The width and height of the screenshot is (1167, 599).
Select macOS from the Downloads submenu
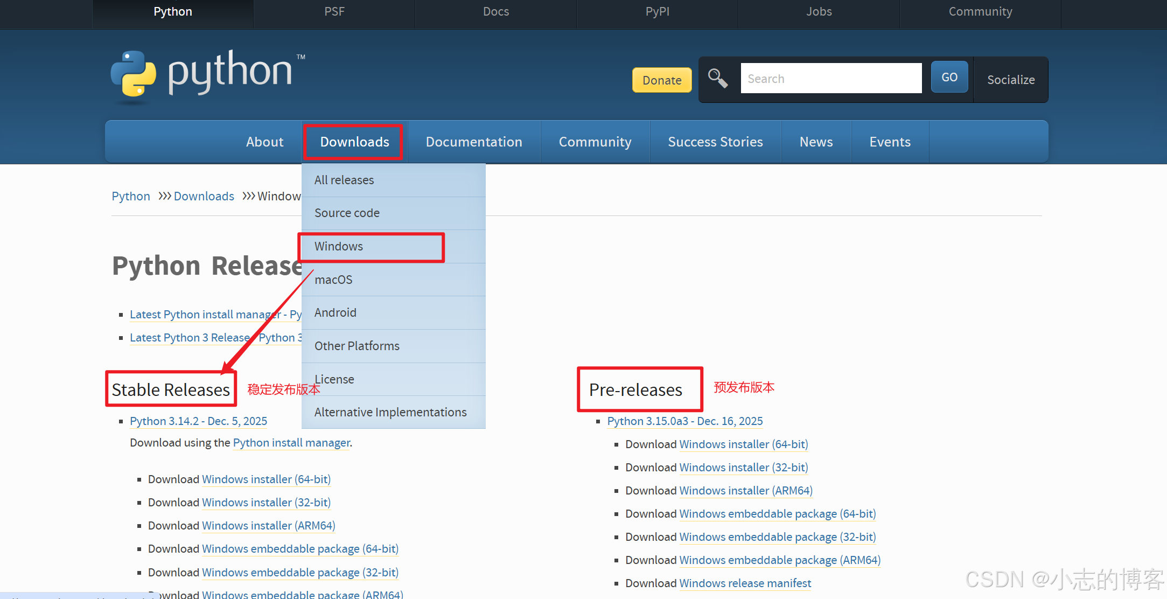(x=333, y=280)
